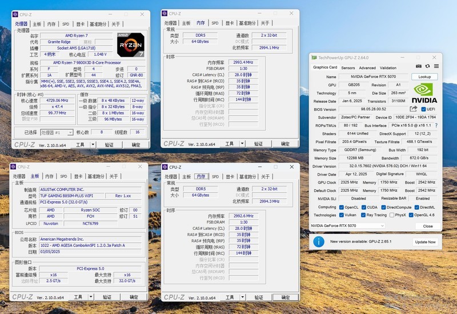Click GPU-Z refresh icon
The image size is (457, 314).
pyautogui.click(x=427, y=66)
